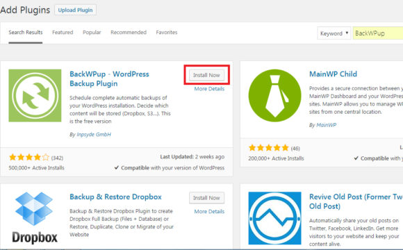
Task: Click Last Updated: 2 weeks ago text
Action: pyautogui.click(x=192, y=156)
